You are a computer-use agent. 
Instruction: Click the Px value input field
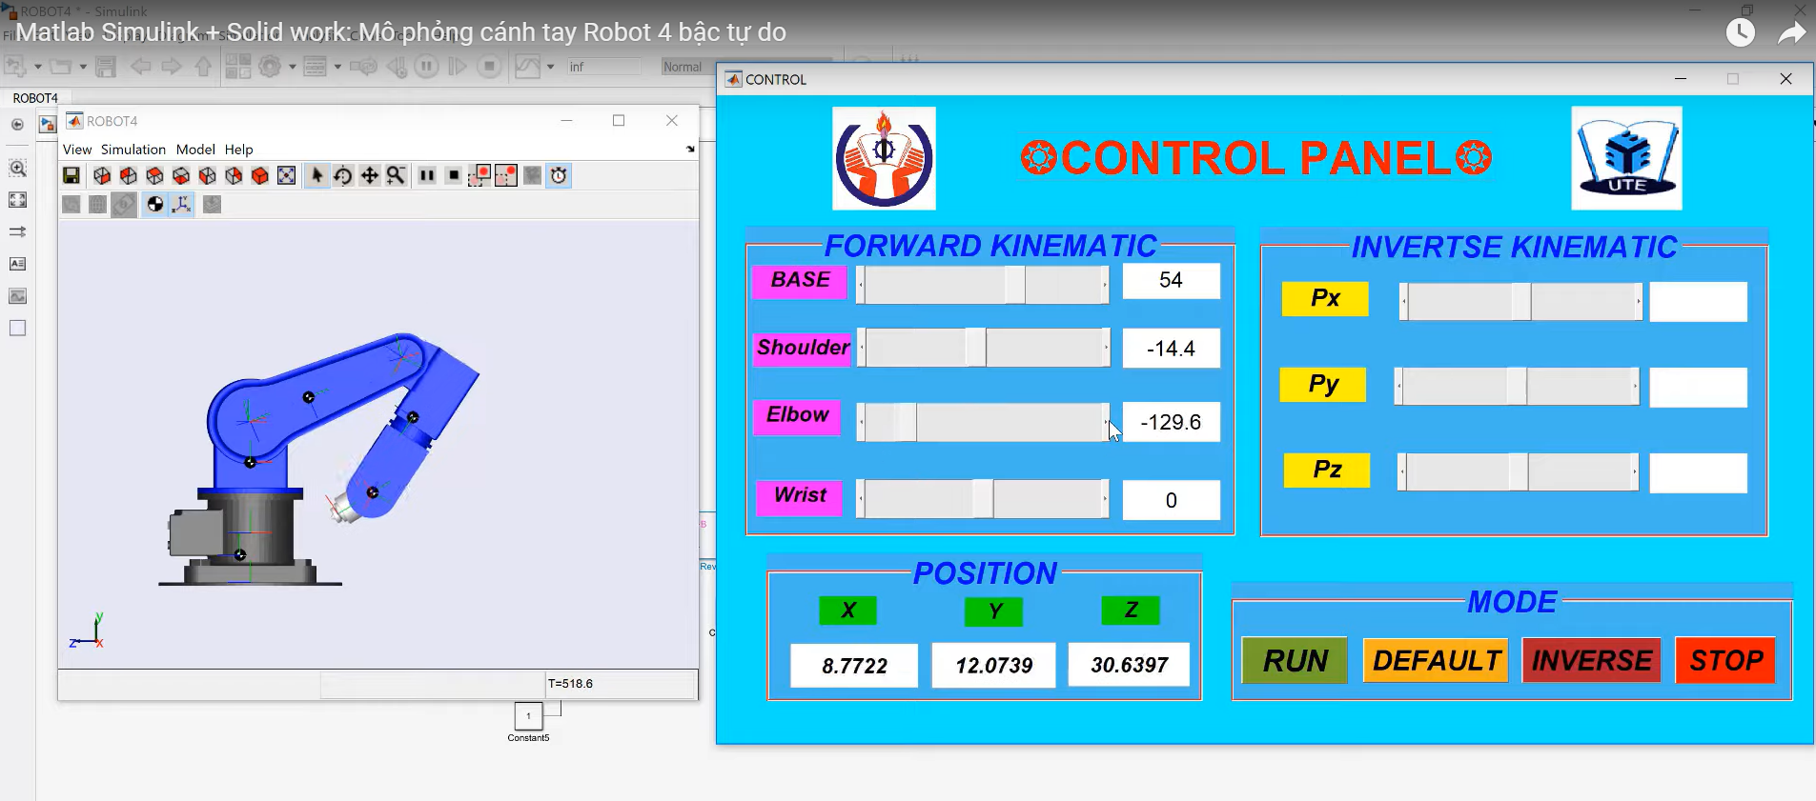(1698, 302)
